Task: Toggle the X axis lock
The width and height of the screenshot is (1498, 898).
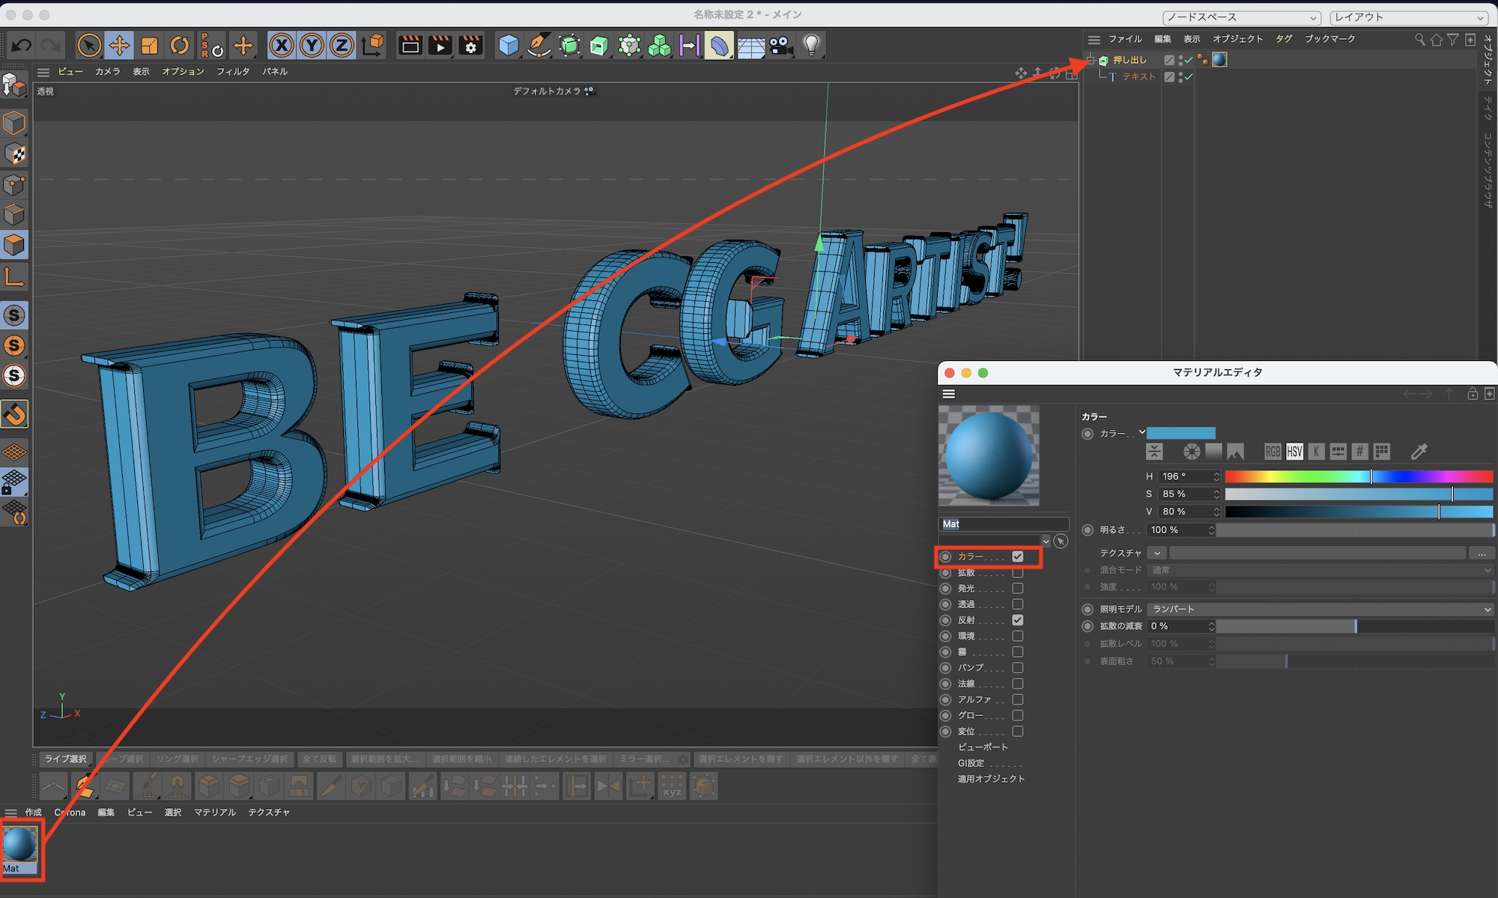Action: click(x=281, y=46)
